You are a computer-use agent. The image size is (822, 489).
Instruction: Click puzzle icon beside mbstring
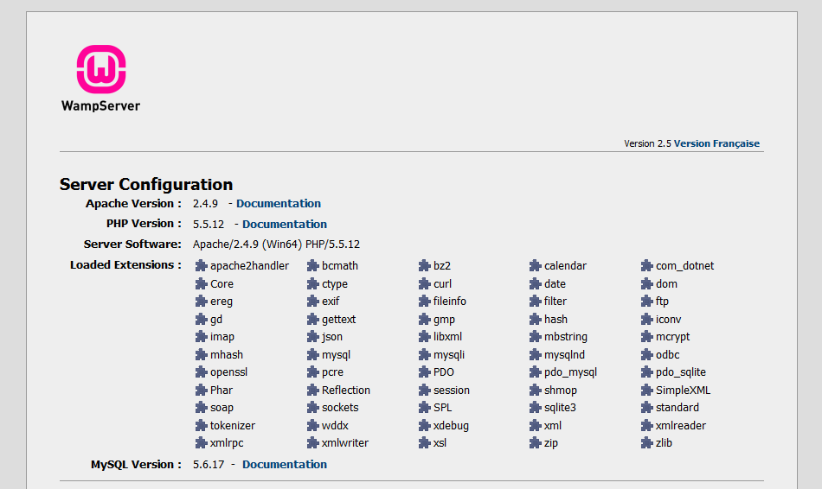(536, 337)
